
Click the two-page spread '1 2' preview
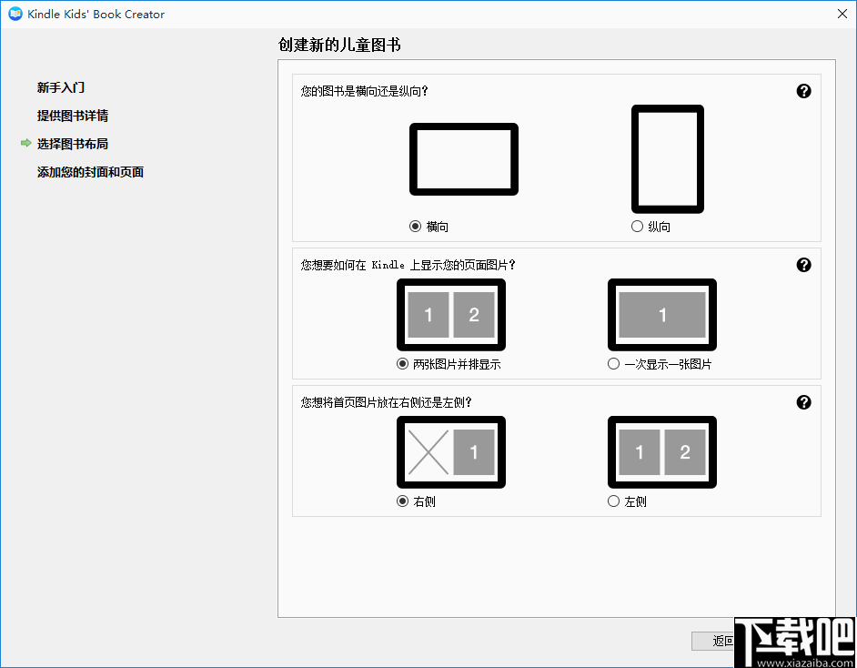coord(450,315)
